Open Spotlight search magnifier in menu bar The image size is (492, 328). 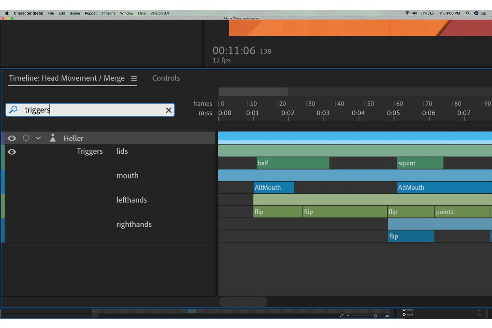468,13
